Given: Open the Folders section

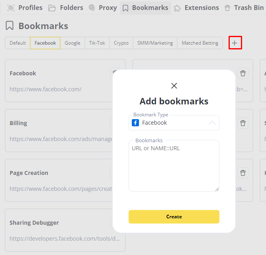Looking at the screenshot, I should coord(66,8).
